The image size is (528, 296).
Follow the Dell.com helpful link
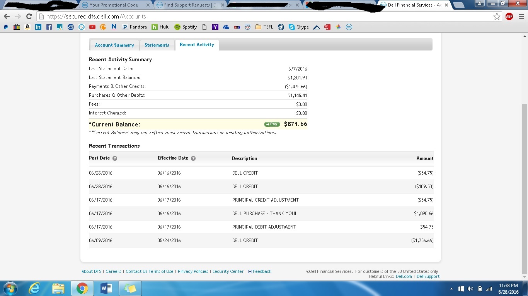coord(404,276)
